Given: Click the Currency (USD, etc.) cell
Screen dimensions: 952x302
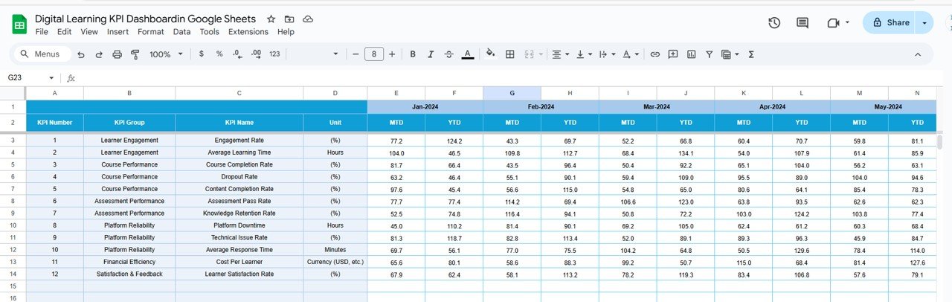Looking at the screenshot, I should (x=335, y=262).
